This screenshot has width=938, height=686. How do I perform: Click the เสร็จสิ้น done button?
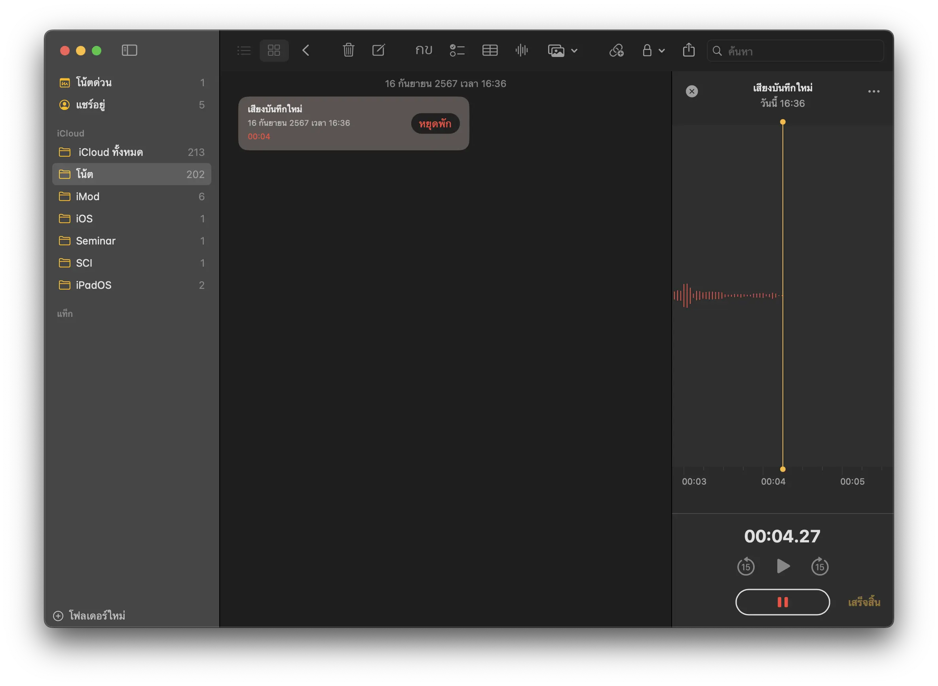tap(864, 602)
